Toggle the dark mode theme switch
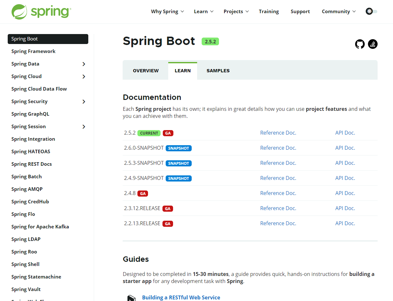The image size is (393, 301). (x=371, y=11)
